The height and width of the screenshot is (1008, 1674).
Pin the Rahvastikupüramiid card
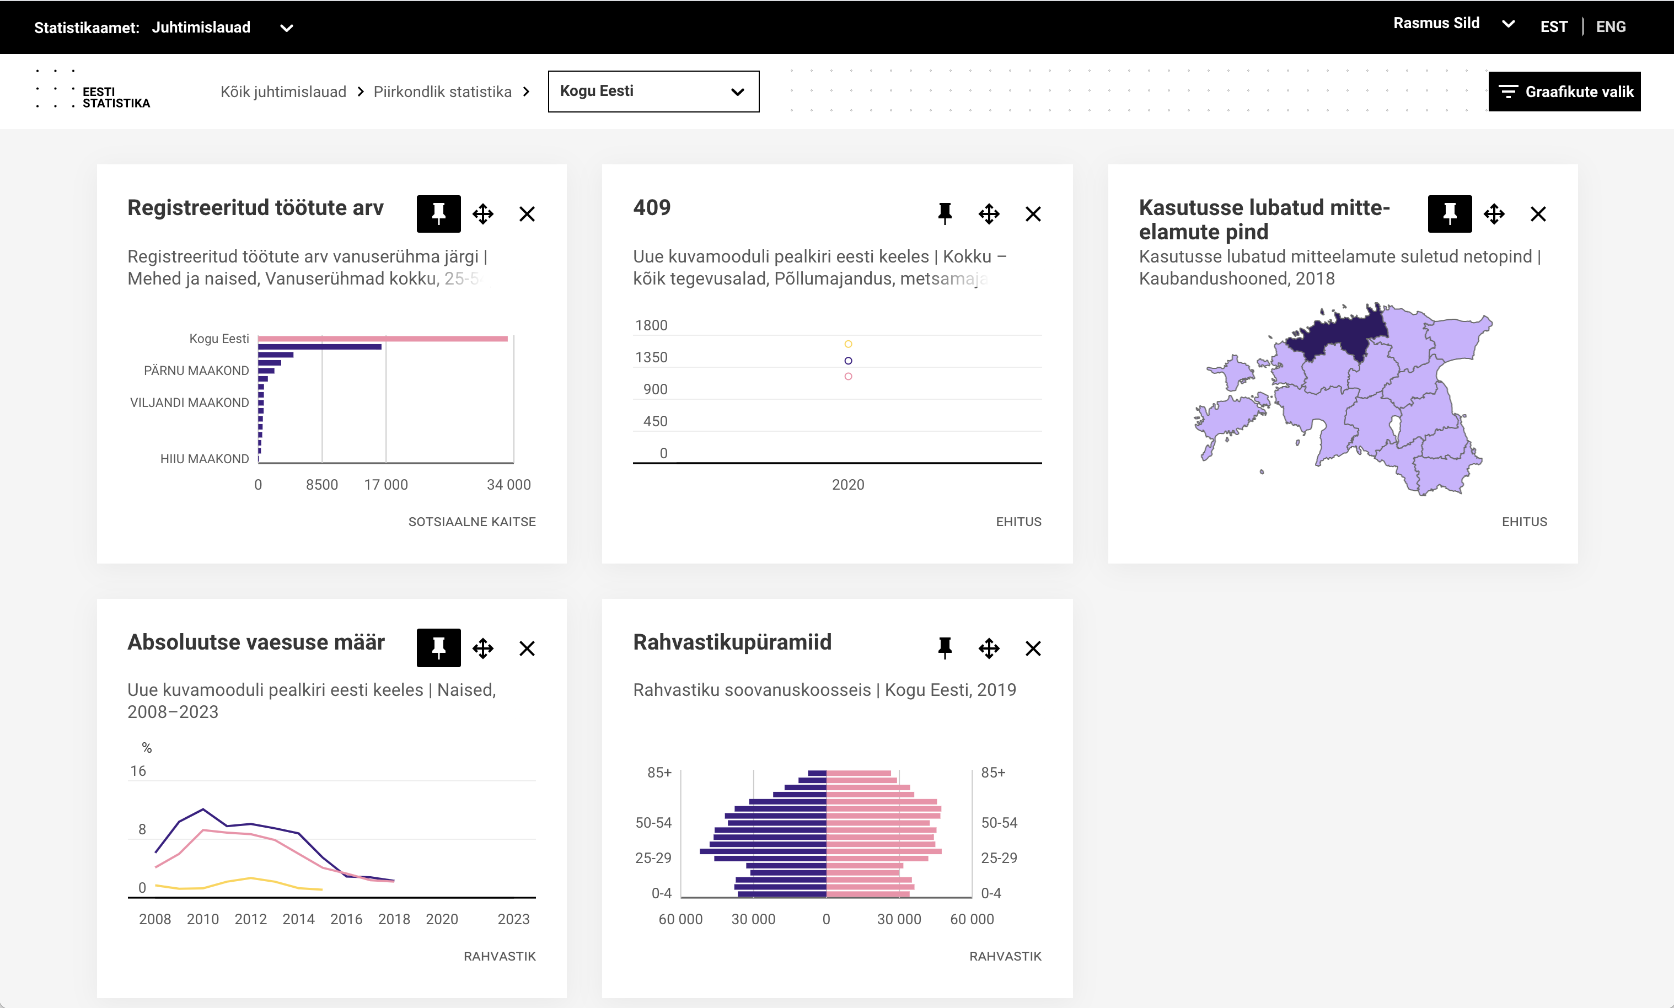[x=944, y=648]
